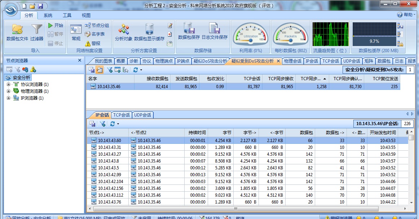Sort by the 接收数据包 column header

(157, 79)
